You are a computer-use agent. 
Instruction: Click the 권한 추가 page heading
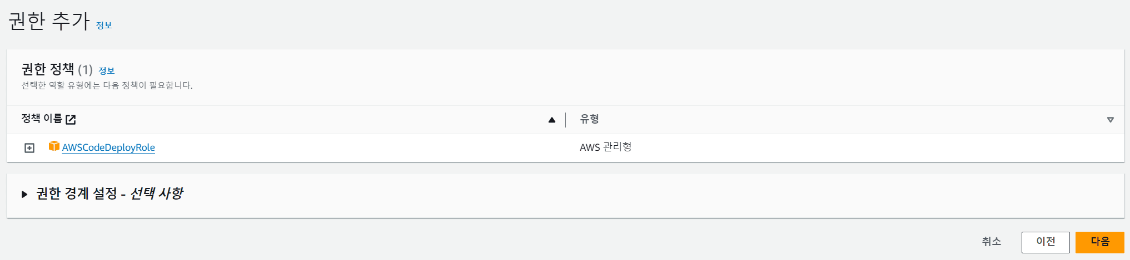coord(49,21)
